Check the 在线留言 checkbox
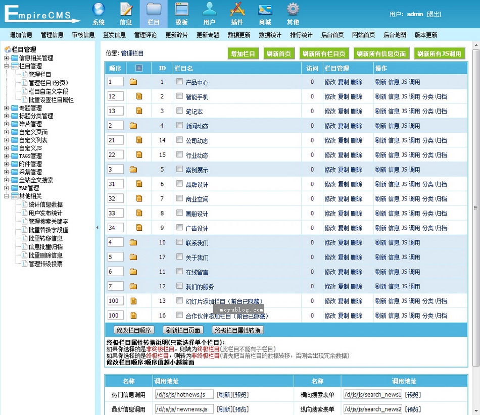 pos(180,271)
